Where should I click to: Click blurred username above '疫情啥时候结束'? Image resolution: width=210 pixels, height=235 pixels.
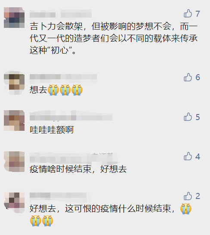tap(74, 158)
